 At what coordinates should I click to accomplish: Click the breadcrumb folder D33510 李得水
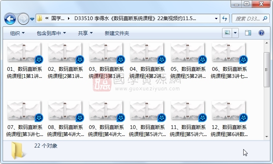(135, 18)
